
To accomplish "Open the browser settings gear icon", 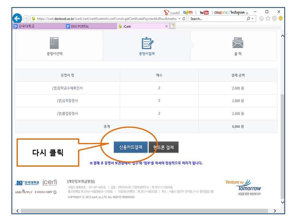I will [275, 19].
